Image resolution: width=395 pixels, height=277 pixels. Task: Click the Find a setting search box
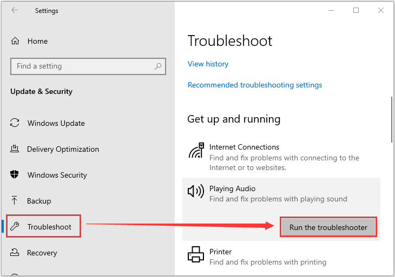point(88,66)
